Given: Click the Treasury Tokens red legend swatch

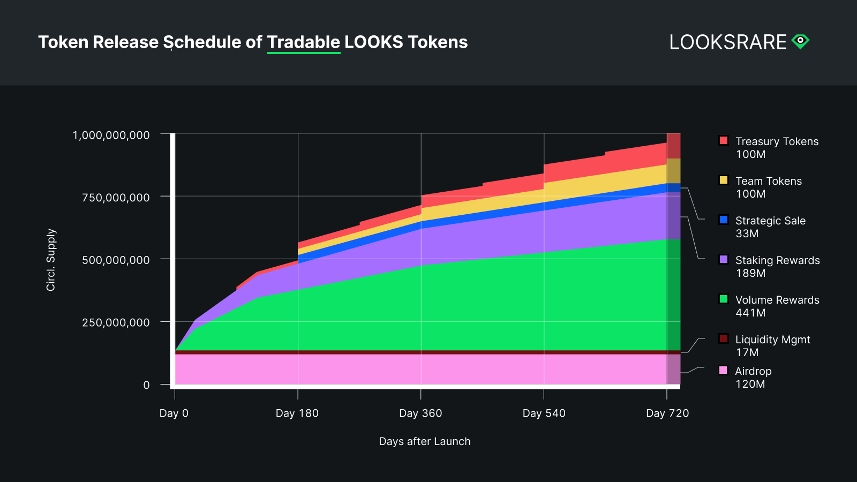Looking at the screenshot, I should 724,140.
